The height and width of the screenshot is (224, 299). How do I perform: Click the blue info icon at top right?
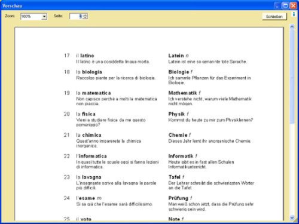[x=294, y=14]
